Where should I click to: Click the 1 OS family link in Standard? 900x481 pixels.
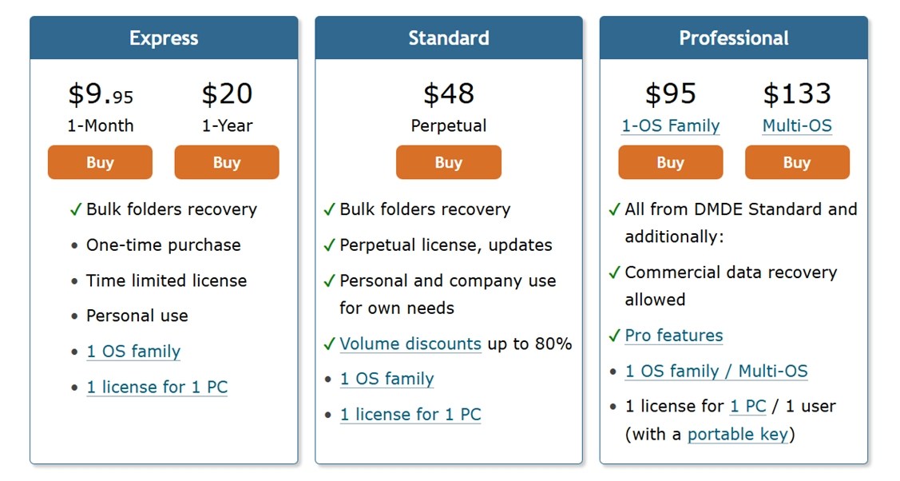(x=387, y=379)
